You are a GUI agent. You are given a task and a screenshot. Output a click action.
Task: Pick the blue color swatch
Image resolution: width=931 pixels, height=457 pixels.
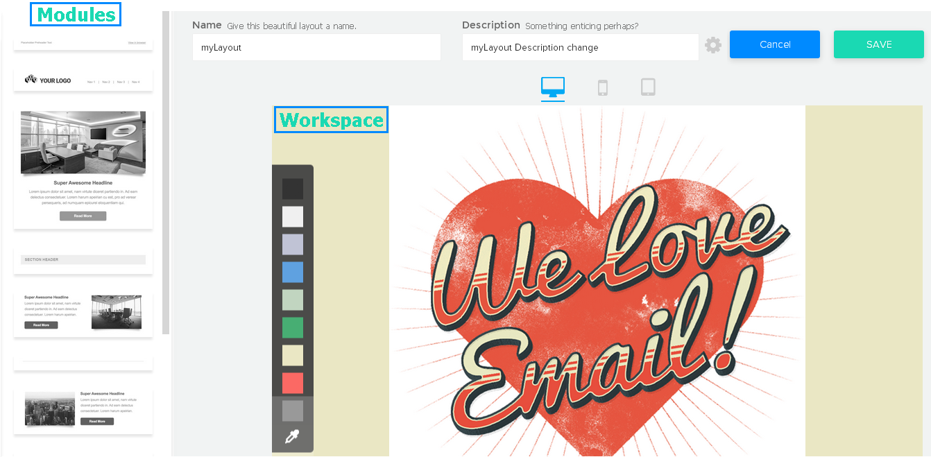[x=293, y=272]
